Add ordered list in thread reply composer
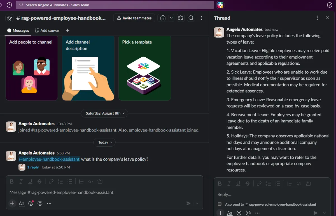This screenshot has height=216, width=336. tap(269, 184)
